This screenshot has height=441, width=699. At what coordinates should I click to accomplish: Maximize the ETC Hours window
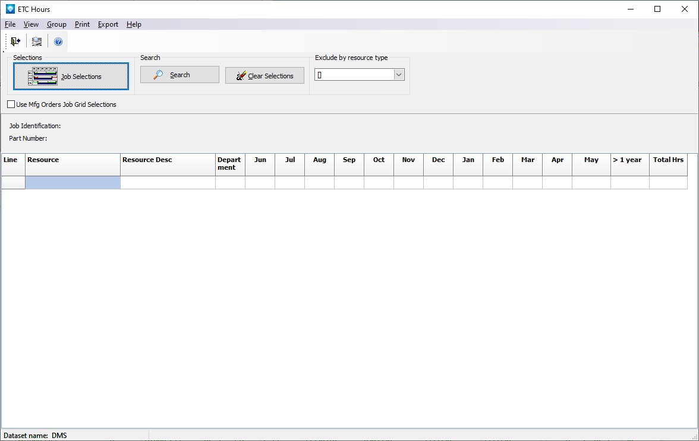[x=657, y=9]
